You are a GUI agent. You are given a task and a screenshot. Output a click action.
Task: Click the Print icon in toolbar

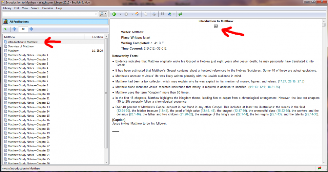pos(154,14)
